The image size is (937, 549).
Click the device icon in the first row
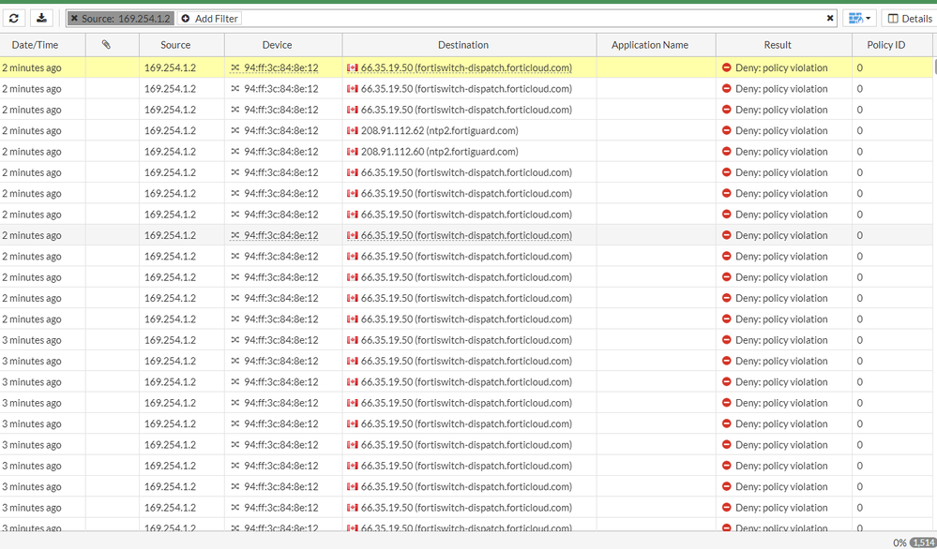tap(235, 67)
